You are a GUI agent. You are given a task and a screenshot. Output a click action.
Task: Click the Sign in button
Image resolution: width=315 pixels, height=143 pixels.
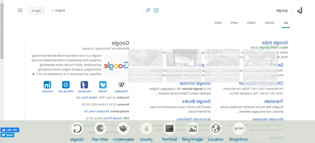click(36, 11)
